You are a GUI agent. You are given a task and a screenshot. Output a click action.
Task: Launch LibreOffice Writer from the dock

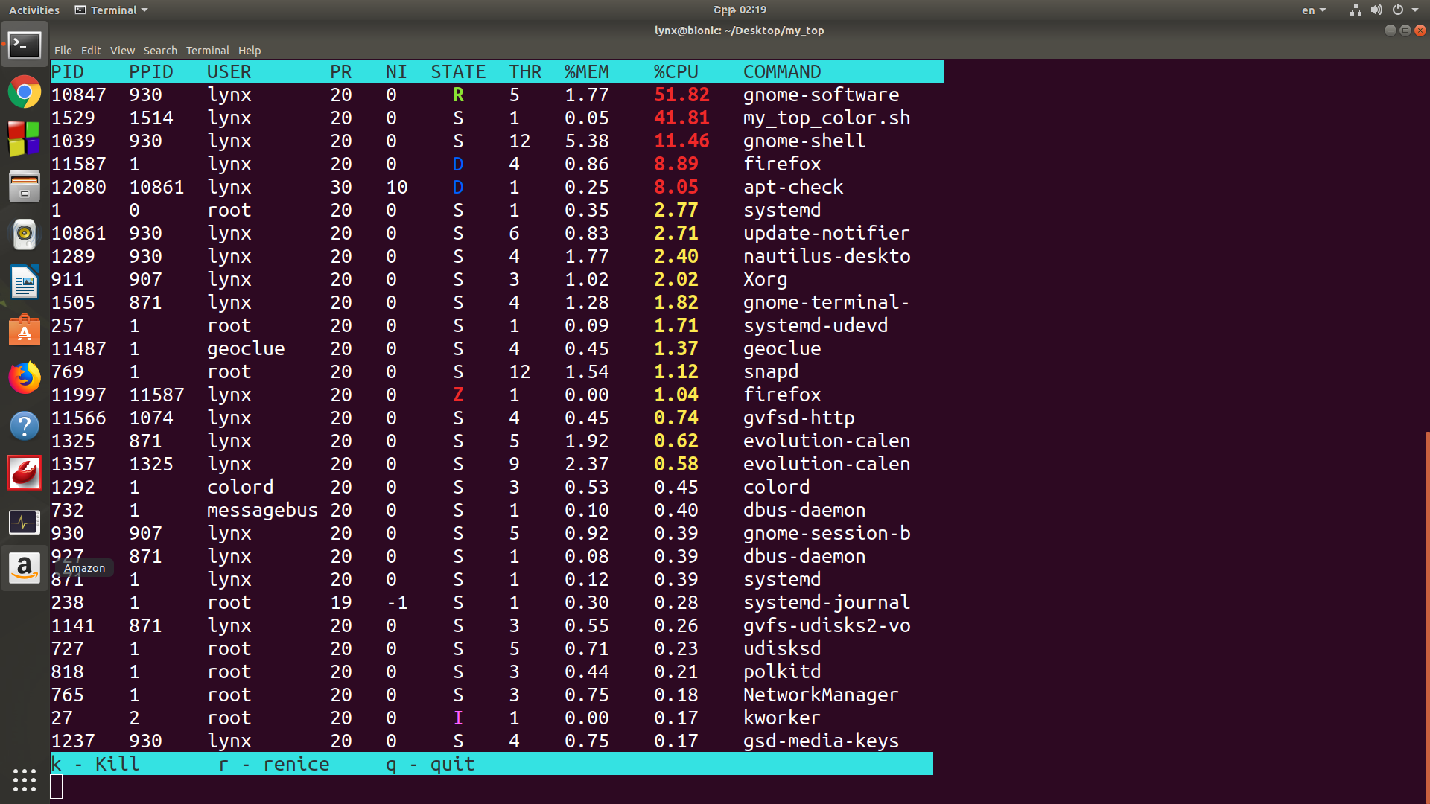25,283
